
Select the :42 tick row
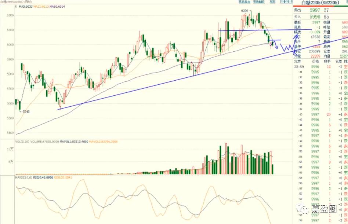pyautogui.click(x=321, y=120)
